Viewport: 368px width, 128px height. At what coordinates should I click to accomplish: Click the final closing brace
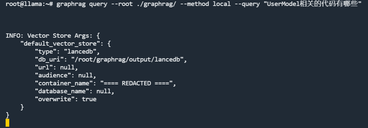click(x=8, y=115)
